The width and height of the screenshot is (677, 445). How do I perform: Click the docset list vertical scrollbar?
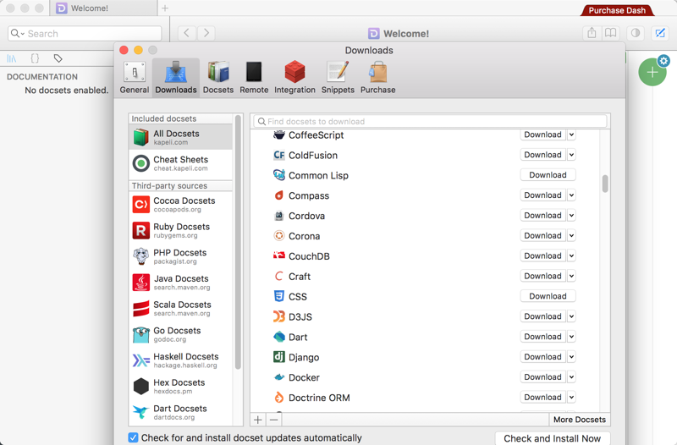[x=605, y=184]
